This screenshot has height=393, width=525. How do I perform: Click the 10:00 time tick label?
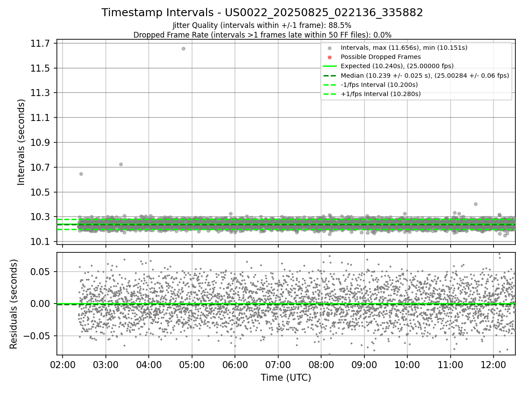(x=407, y=365)
